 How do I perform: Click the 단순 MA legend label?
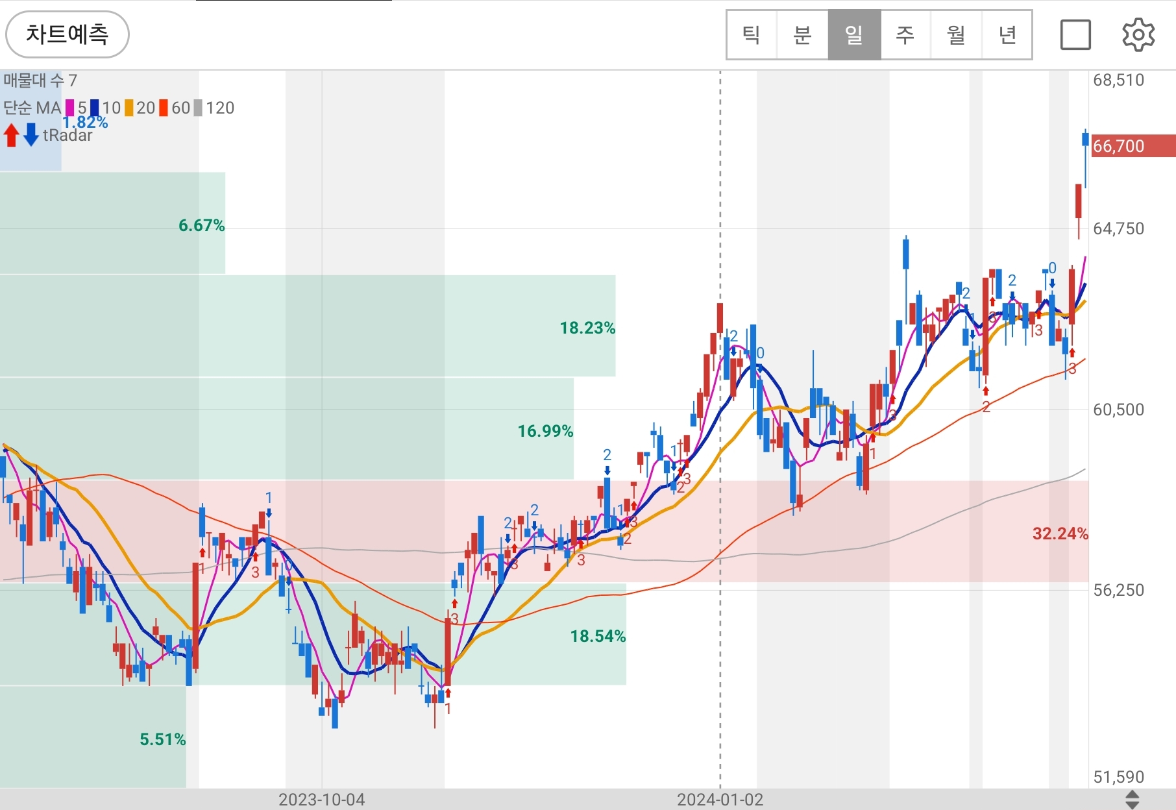(32, 108)
